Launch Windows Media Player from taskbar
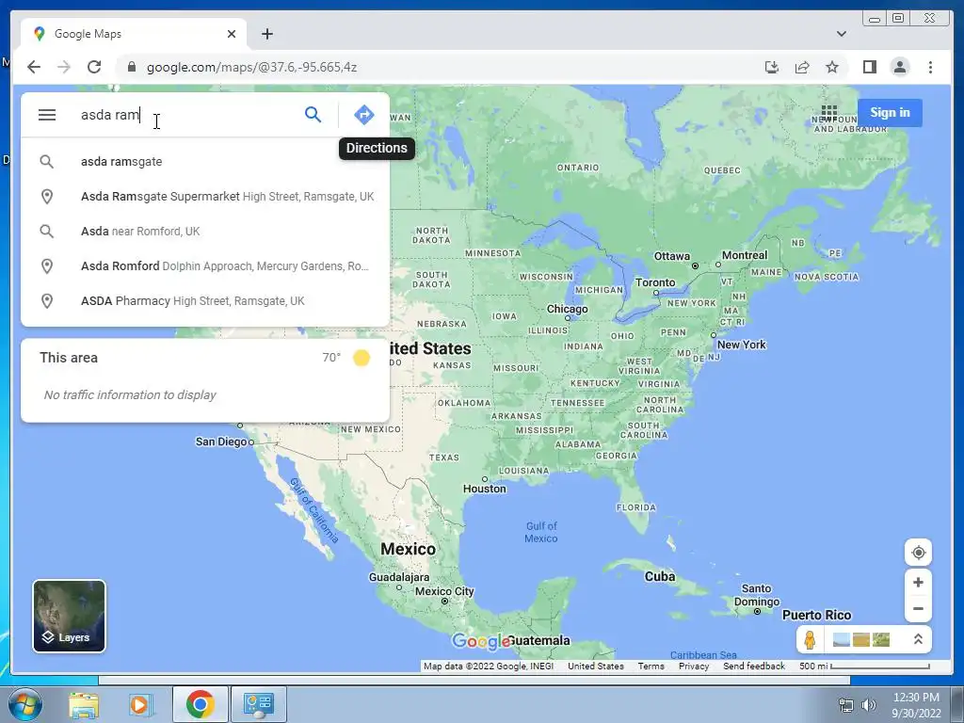Viewport: 964px width, 723px height. tap(139, 704)
